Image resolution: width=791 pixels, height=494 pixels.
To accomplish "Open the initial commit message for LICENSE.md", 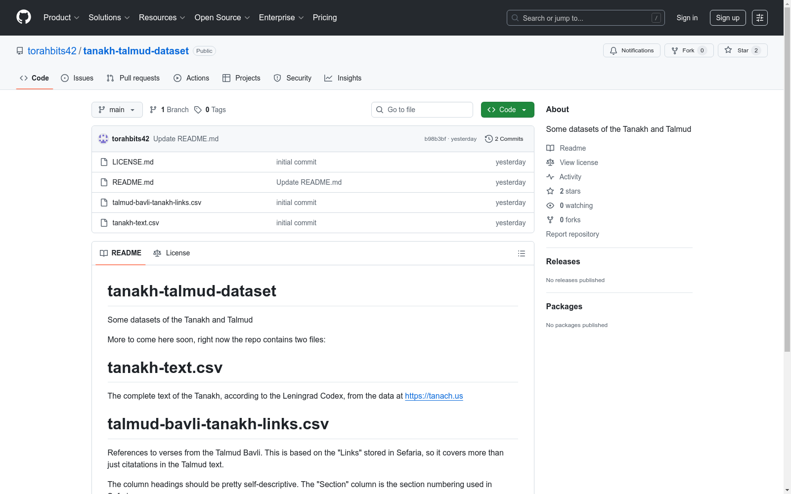I will click(296, 162).
